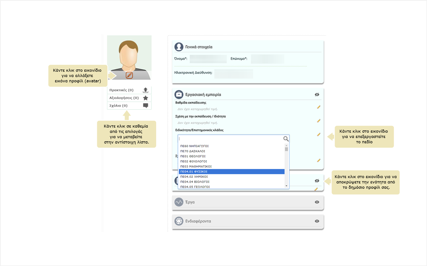Go to the Σχόλια (0) list
The image size is (427, 266).
pos(118,106)
